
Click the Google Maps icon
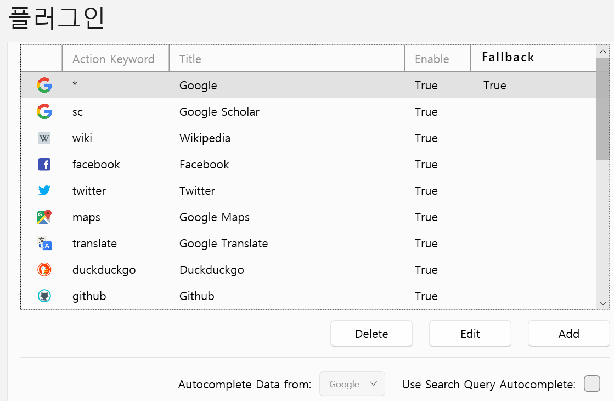(x=44, y=217)
